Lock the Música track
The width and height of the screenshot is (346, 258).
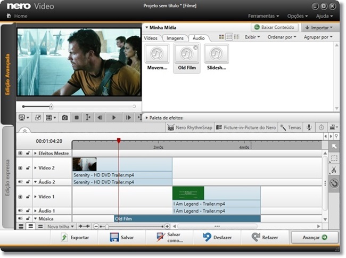click(x=28, y=219)
